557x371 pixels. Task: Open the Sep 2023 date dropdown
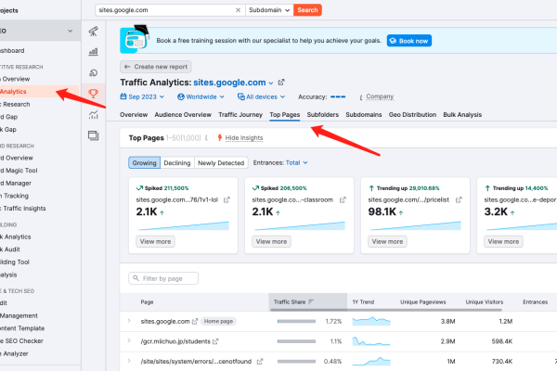tap(142, 96)
